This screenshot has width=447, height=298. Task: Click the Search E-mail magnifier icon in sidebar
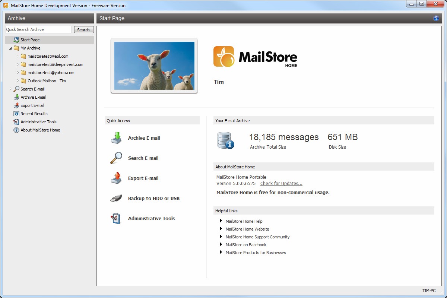pos(16,89)
